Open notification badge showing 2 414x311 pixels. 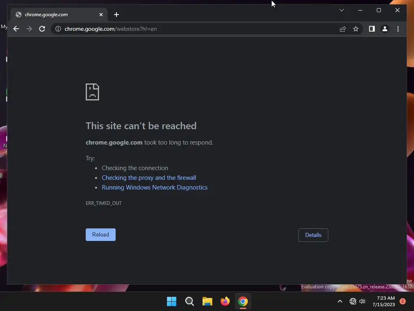click(403, 301)
